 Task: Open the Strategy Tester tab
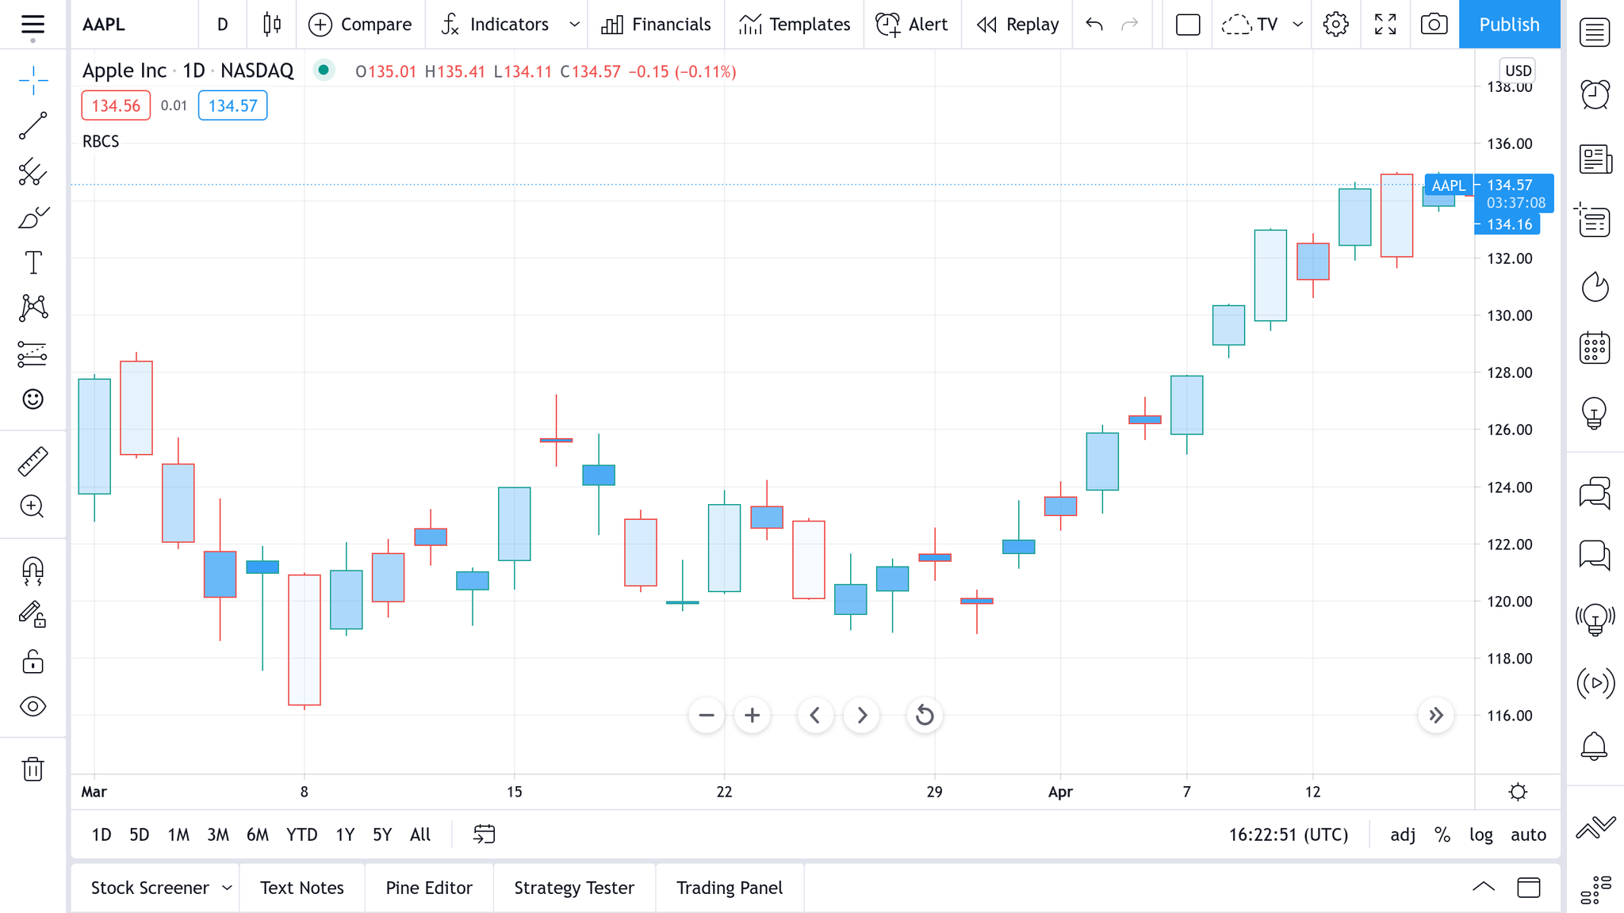(x=574, y=888)
